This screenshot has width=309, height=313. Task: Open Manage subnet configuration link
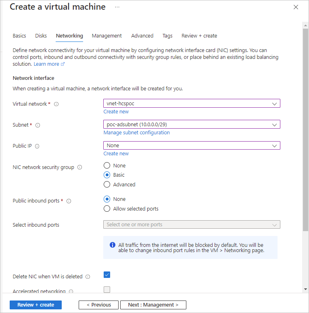click(x=136, y=133)
